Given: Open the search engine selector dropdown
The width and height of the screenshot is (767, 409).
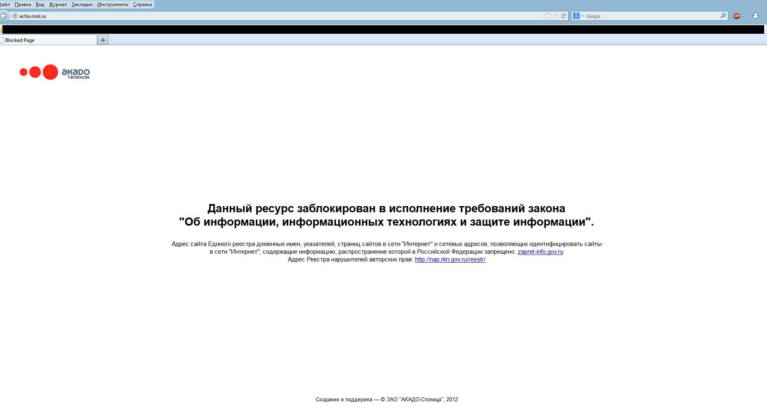Looking at the screenshot, I should tap(582, 16).
